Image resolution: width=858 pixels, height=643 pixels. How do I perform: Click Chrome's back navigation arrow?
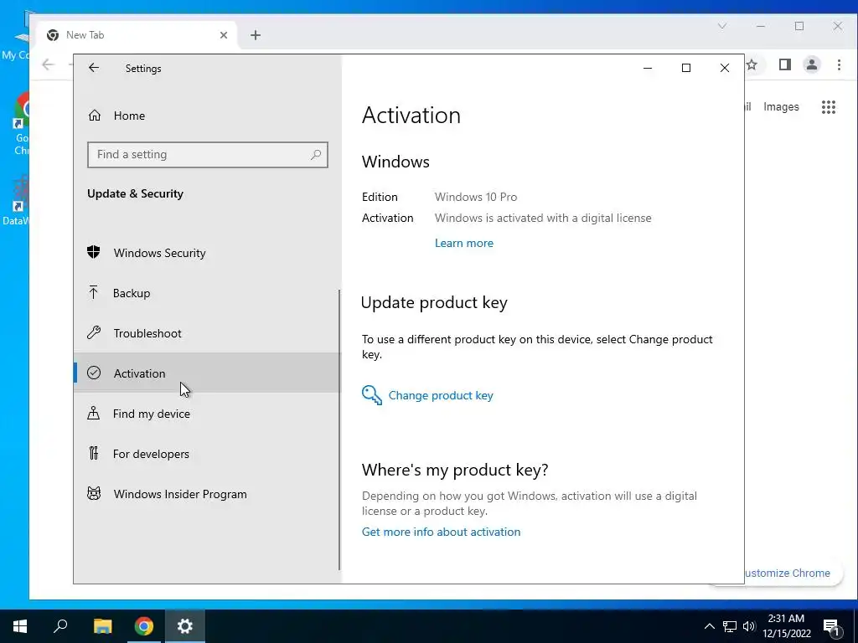tap(48, 64)
